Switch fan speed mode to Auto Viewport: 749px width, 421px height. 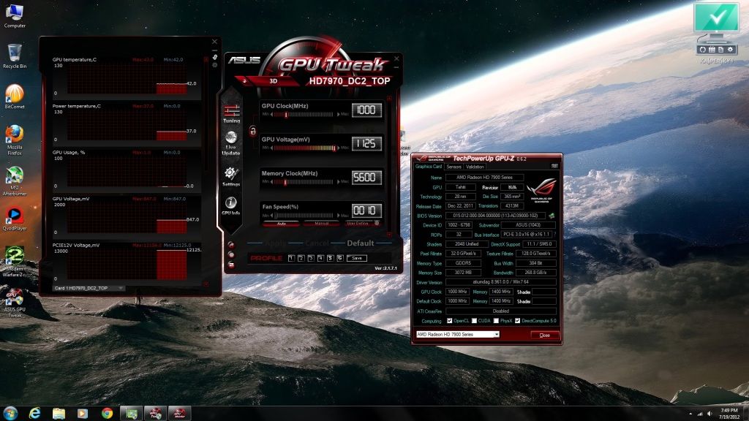point(282,224)
